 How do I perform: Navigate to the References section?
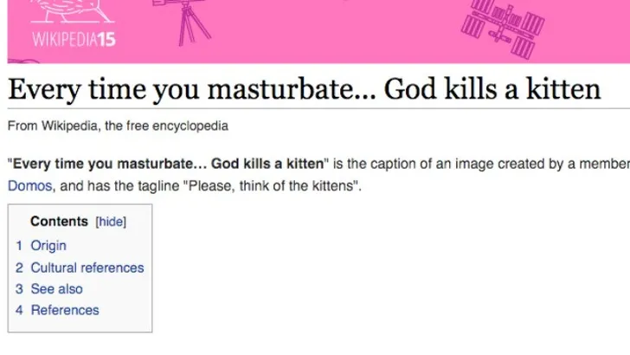[65, 310]
